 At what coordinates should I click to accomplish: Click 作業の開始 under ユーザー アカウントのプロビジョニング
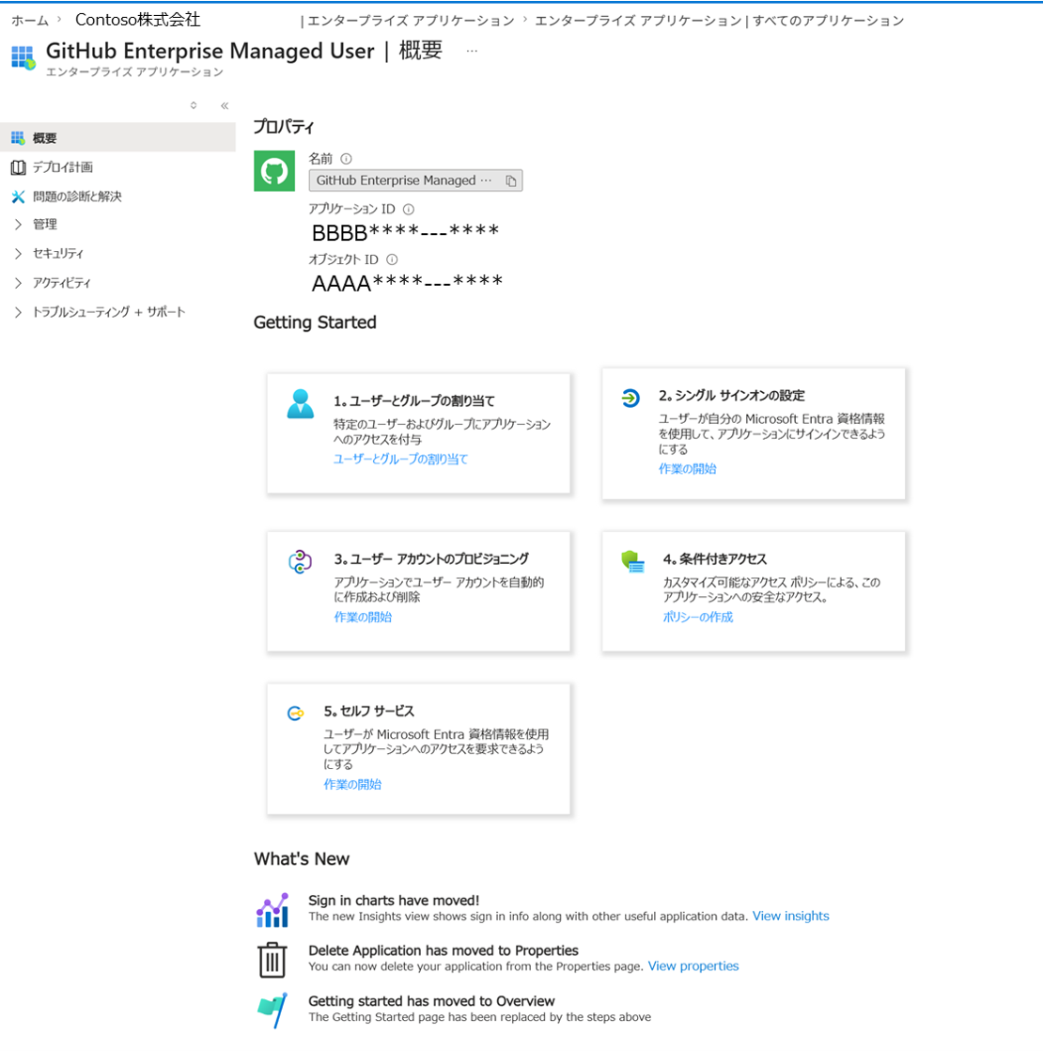[x=363, y=618]
